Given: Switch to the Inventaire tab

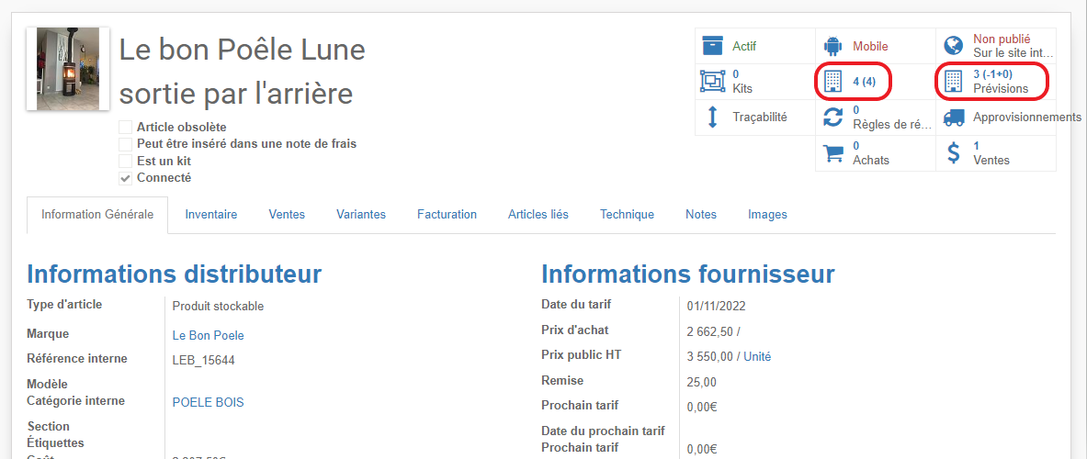Looking at the screenshot, I should click(x=211, y=215).
